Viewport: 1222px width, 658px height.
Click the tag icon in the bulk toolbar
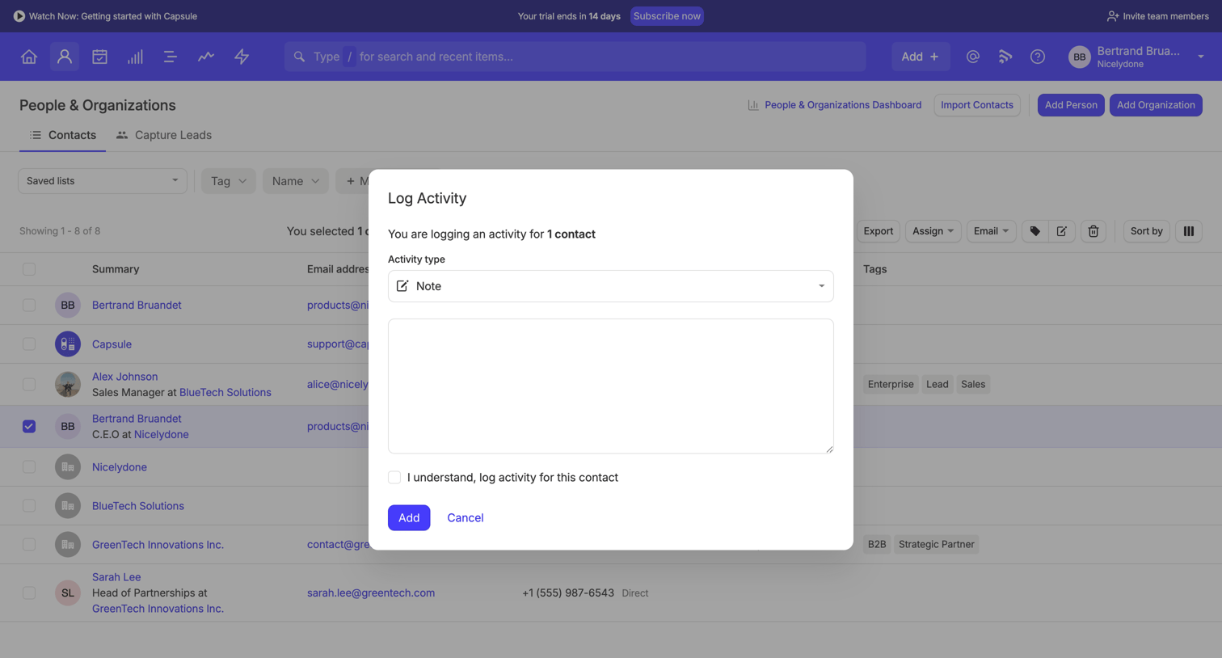pyautogui.click(x=1035, y=231)
